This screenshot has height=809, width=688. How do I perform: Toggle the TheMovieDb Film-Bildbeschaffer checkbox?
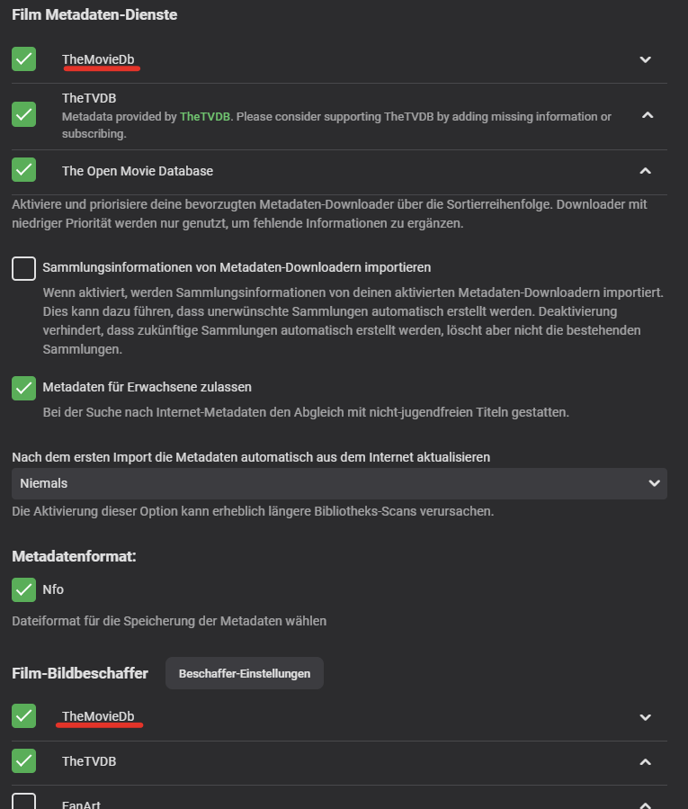[x=23, y=716]
